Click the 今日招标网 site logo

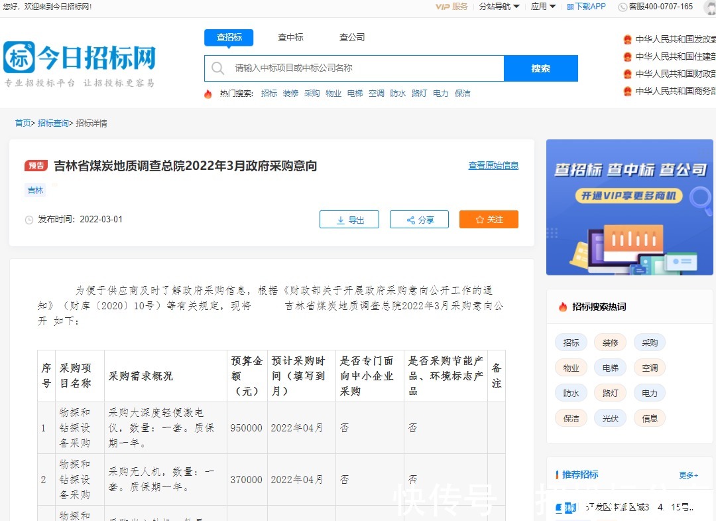point(80,64)
